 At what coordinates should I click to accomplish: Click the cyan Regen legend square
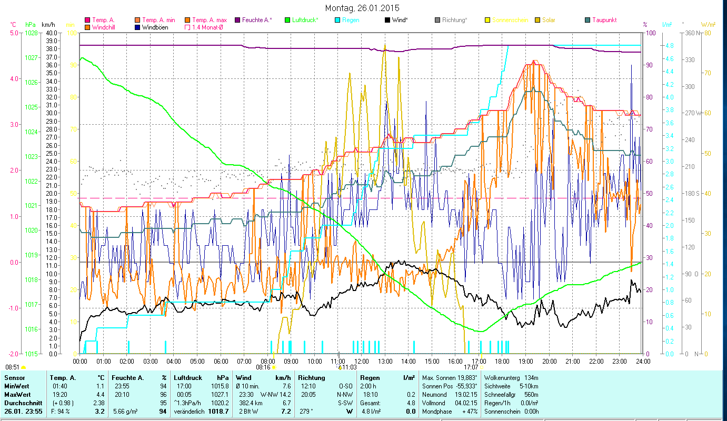[337, 20]
